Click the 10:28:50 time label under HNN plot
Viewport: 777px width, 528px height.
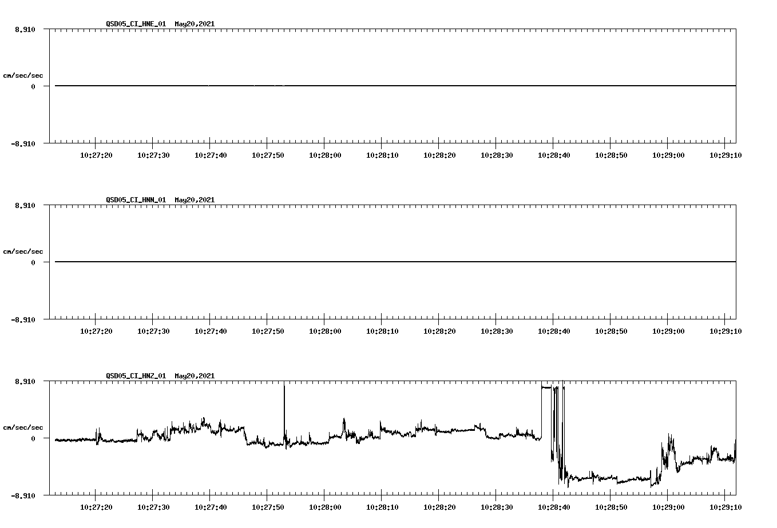(x=611, y=331)
